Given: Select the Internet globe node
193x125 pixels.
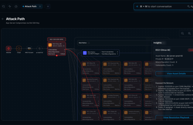Looking at the screenshot, I should coord(8,49).
